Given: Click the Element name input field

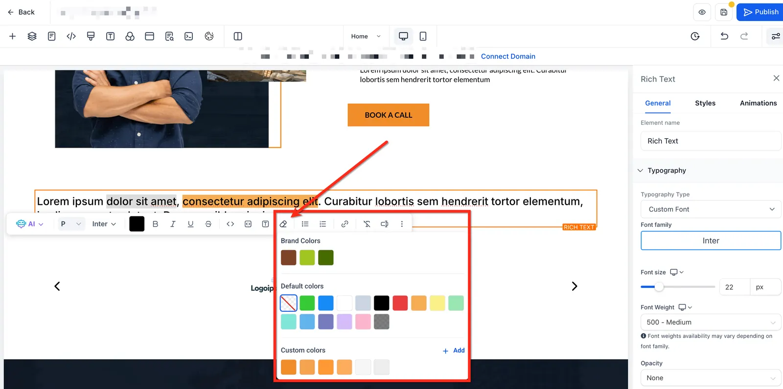Looking at the screenshot, I should [711, 141].
